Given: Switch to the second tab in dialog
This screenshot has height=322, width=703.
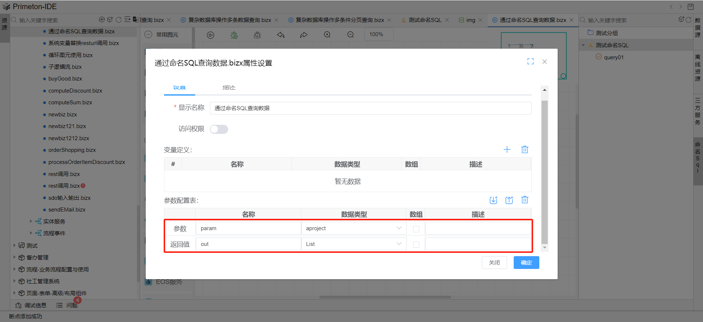Looking at the screenshot, I should [x=228, y=88].
